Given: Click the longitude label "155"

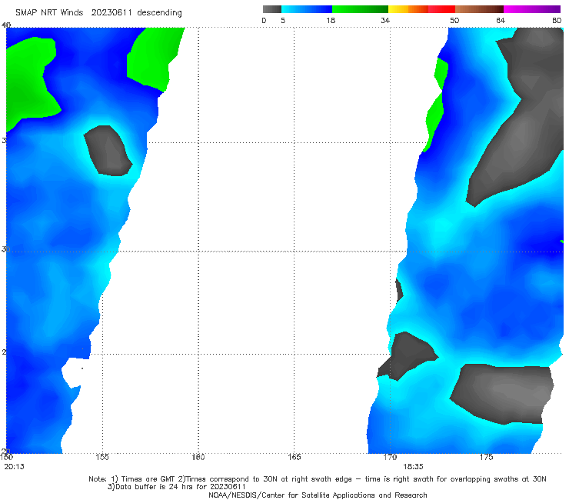Looking at the screenshot, I should [102, 457].
